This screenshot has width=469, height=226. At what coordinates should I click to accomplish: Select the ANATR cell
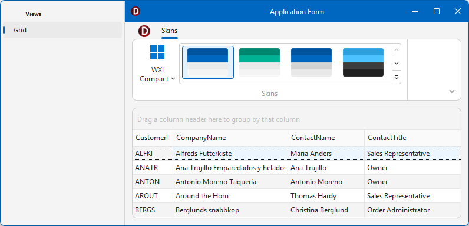[x=153, y=168]
